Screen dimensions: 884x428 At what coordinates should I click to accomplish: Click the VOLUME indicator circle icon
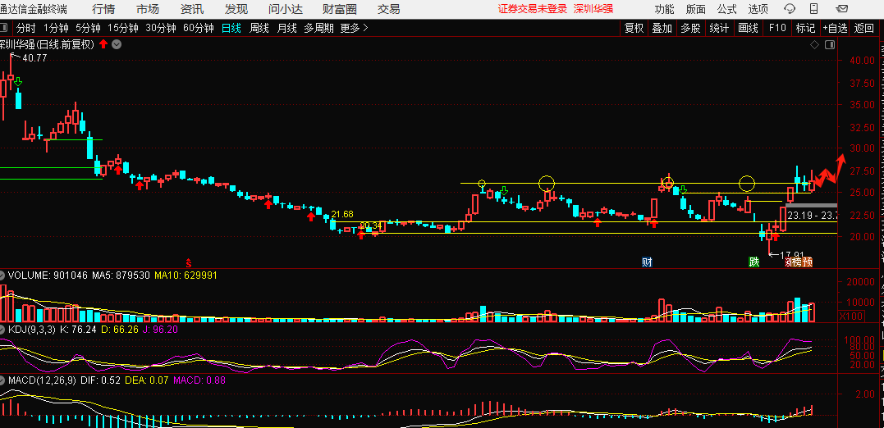coord(3,275)
